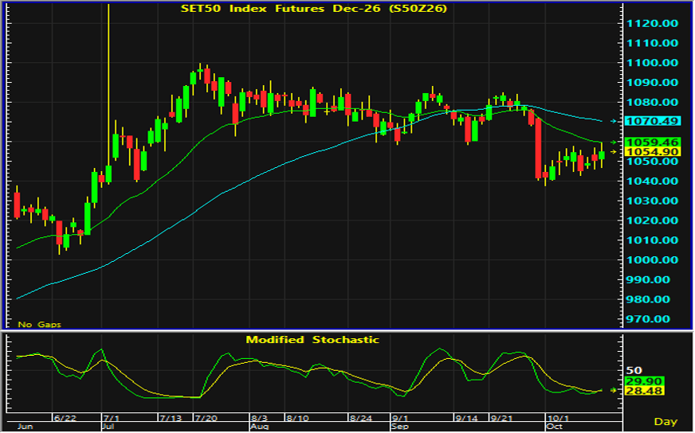Click the green arrow marker beside 1059.46
Viewport: 695px width, 433px height.
point(614,142)
